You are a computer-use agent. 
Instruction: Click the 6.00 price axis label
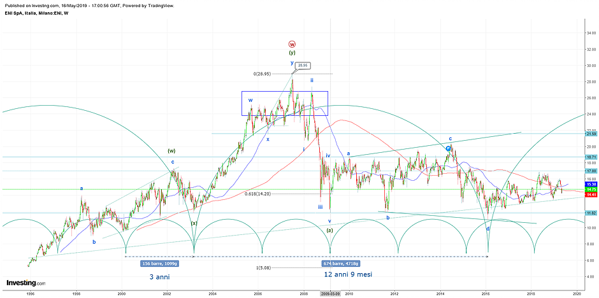pos(591,260)
